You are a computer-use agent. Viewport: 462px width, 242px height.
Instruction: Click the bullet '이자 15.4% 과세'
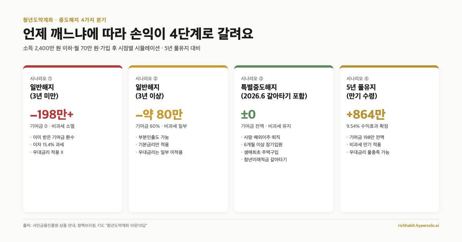[x=47, y=145]
